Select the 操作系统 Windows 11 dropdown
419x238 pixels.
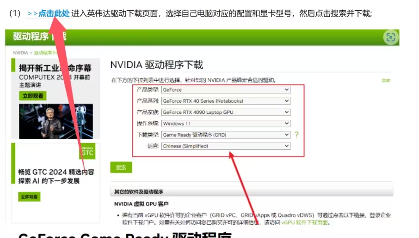pos(226,124)
